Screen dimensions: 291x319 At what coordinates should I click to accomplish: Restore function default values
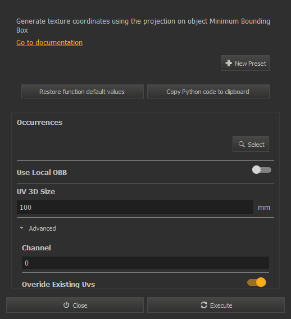point(83,92)
